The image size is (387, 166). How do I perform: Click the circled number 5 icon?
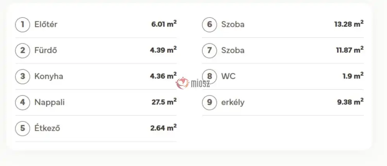(x=22, y=128)
